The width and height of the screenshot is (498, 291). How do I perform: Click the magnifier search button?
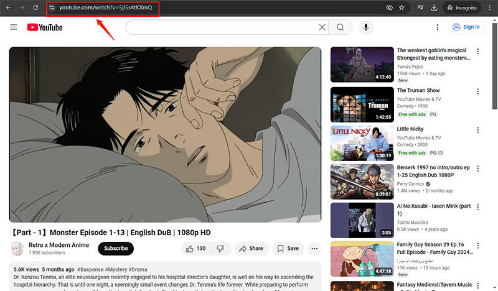[x=340, y=27]
